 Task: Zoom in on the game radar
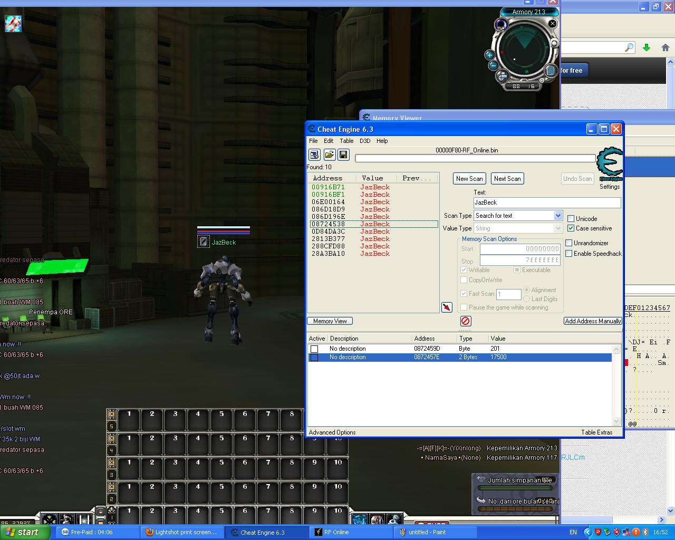click(x=489, y=55)
